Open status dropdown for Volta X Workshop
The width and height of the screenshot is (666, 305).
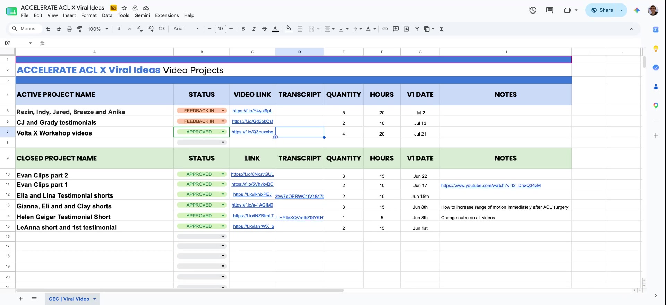click(x=223, y=132)
